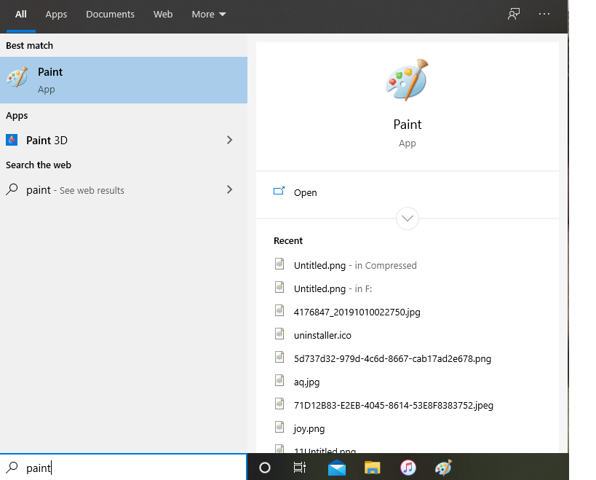
Task: Click file icon beside Untitled.png in F:
Action: [279, 287]
